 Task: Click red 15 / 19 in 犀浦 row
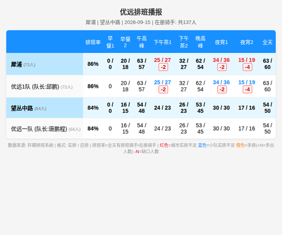246,60
